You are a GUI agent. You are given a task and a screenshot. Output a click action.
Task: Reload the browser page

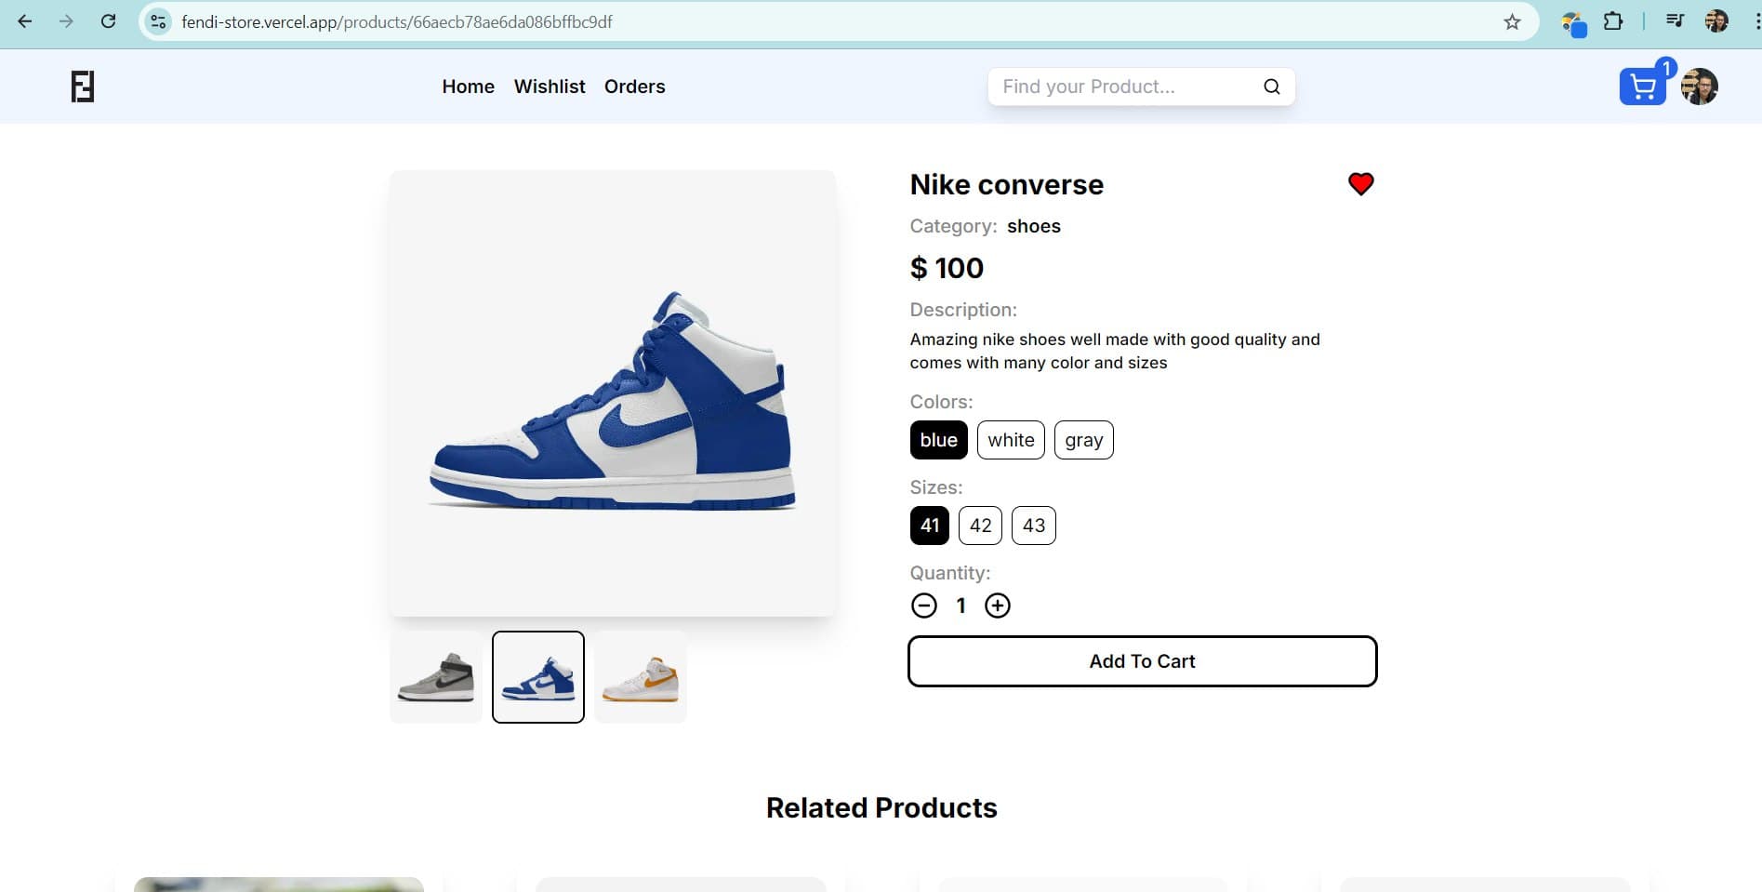tap(109, 21)
